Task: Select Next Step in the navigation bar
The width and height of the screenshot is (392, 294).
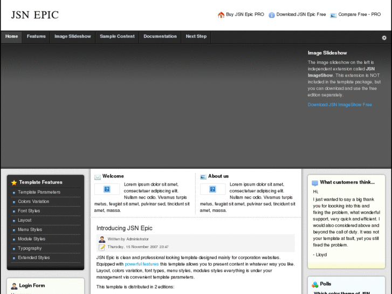Action: (x=196, y=37)
